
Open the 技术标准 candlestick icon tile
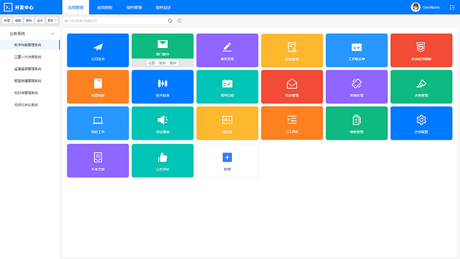(x=162, y=86)
